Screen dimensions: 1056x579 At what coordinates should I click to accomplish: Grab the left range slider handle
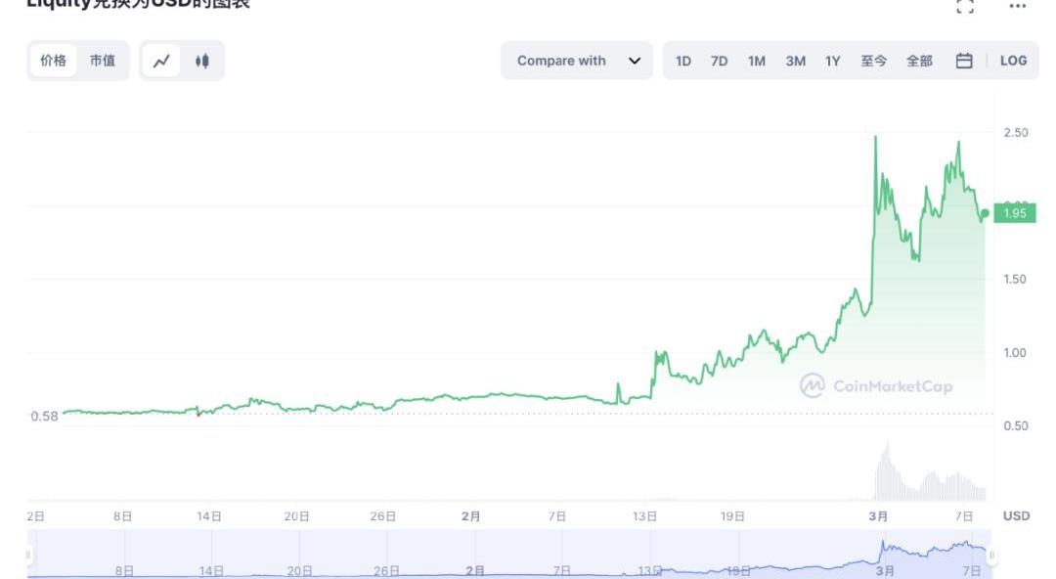pos(28,556)
